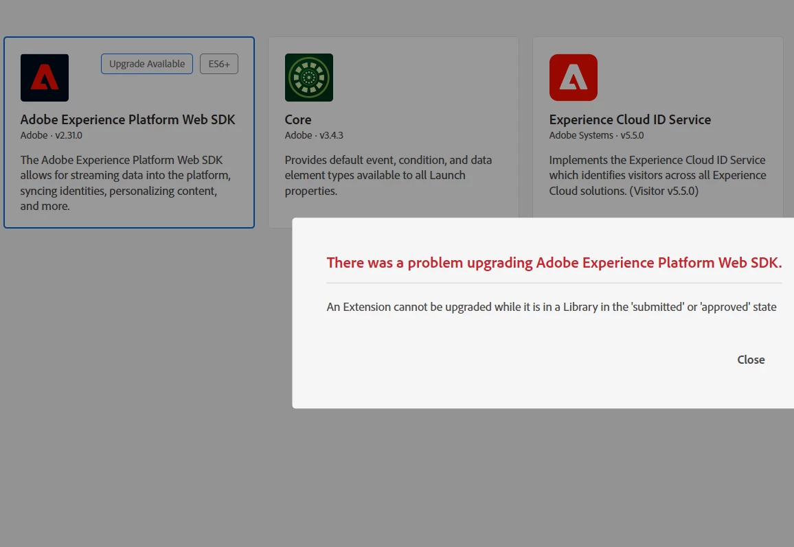Click the Adobe · v3.4.3 version text

click(x=314, y=136)
